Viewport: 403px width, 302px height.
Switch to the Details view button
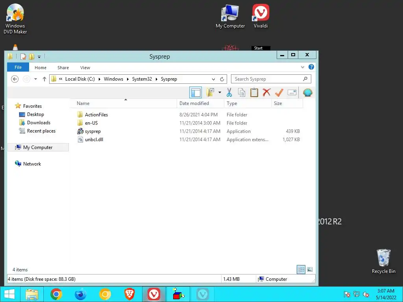[x=301, y=269]
